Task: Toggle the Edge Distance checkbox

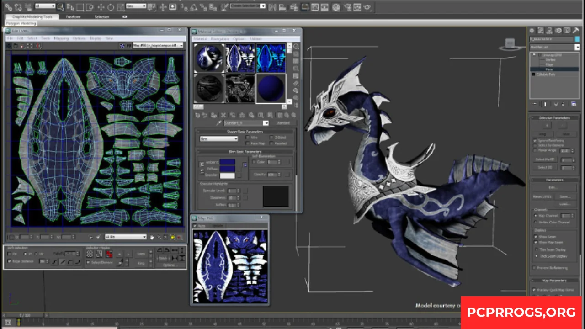Action: [x=10, y=261]
